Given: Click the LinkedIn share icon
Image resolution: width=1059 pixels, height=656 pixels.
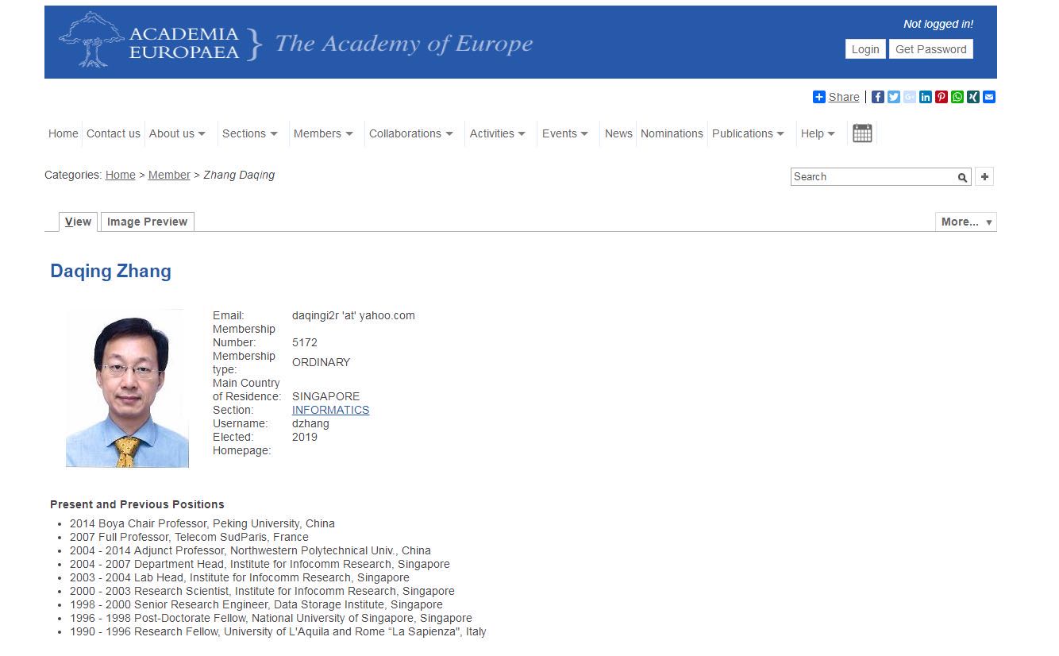Looking at the screenshot, I should tap(925, 97).
